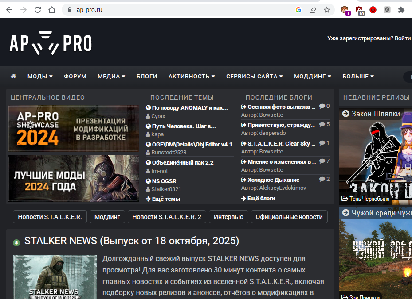
Task: Click the red circle extension icon
Action: pyautogui.click(x=373, y=10)
